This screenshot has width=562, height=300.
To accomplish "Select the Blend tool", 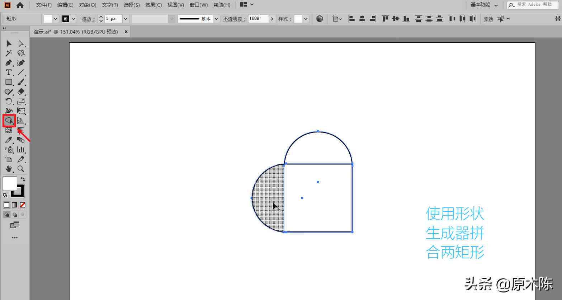I will click(x=21, y=140).
